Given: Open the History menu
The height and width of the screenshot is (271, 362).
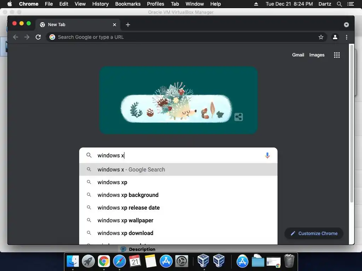Looking at the screenshot, I should click(x=100, y=4).
